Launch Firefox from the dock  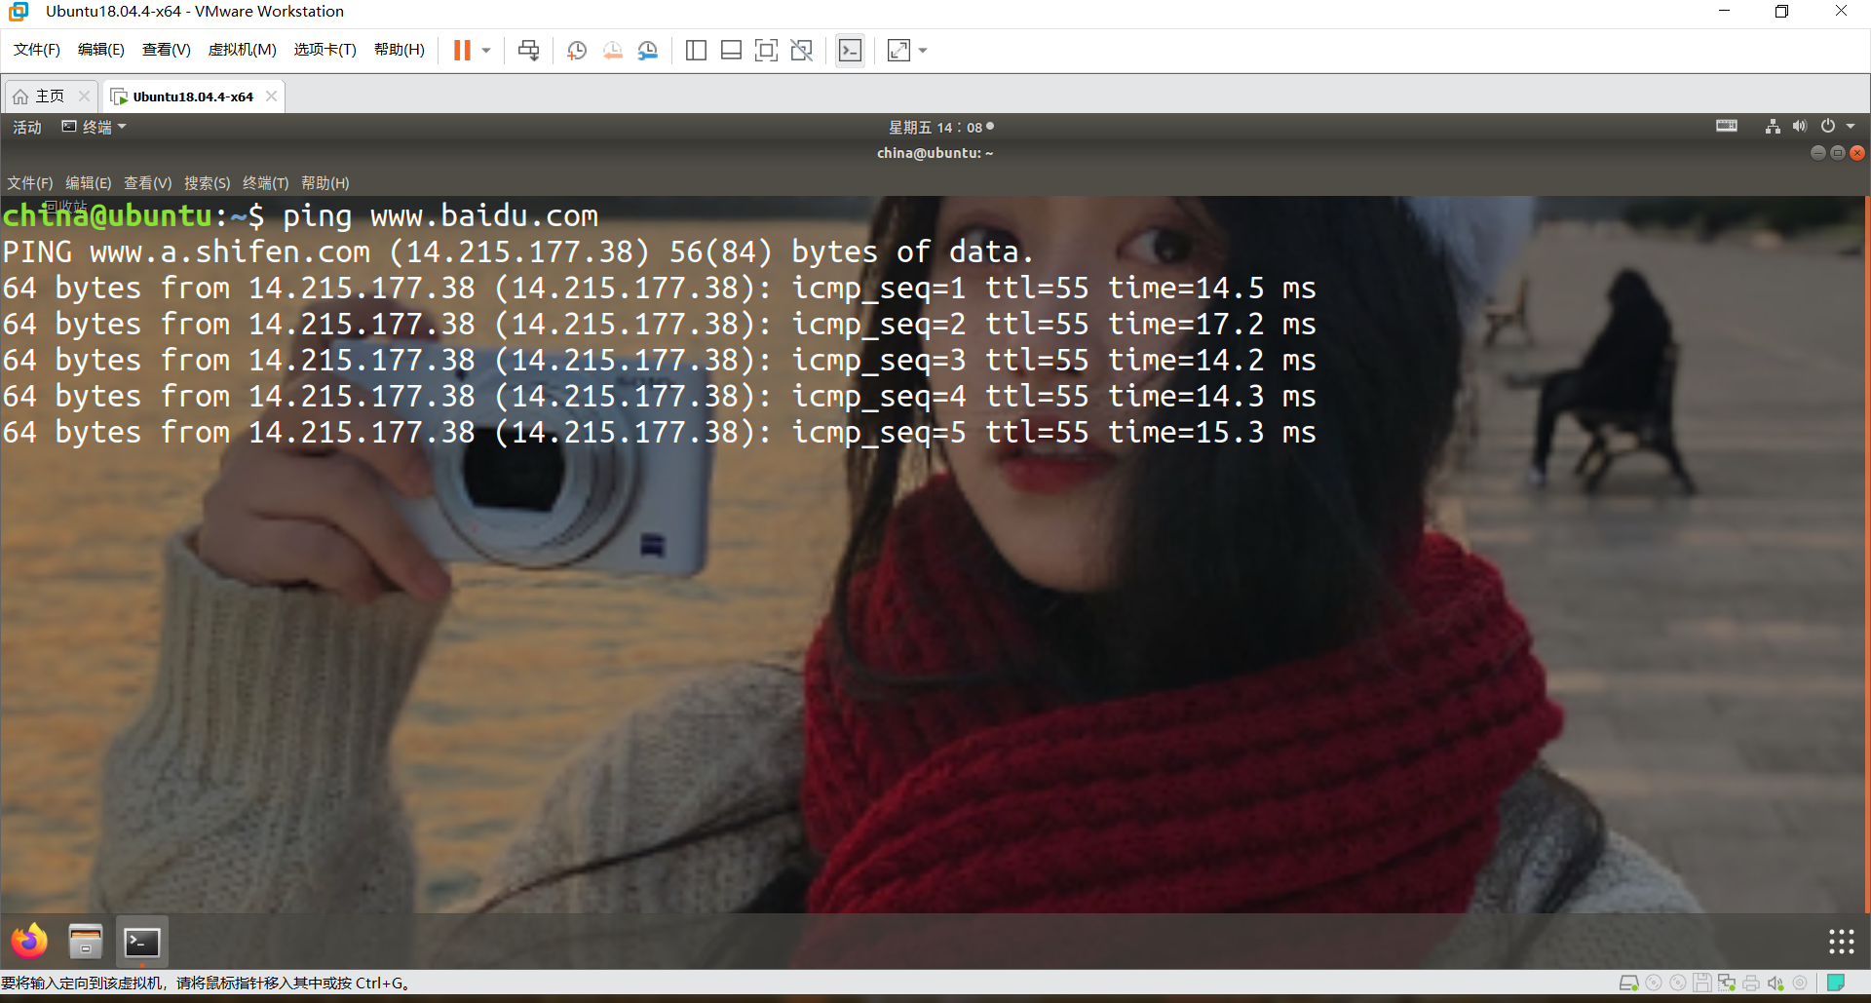tap(29, 942)
